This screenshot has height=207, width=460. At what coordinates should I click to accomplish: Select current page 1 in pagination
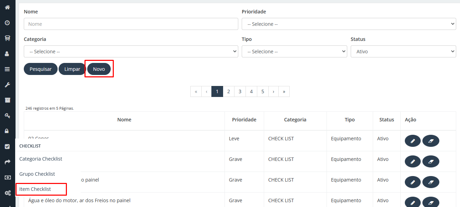click(x=217, y=91)
